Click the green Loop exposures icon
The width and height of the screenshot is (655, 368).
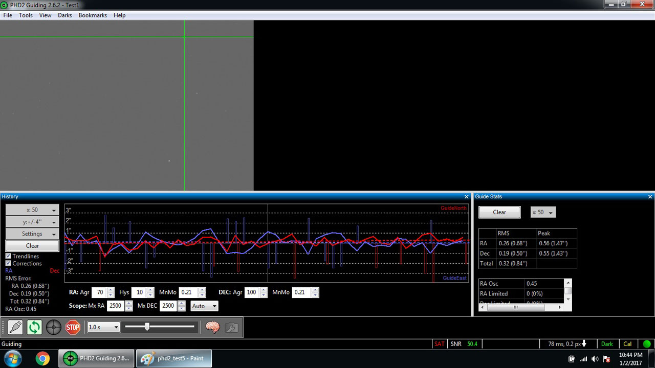(x=34, y=327)
